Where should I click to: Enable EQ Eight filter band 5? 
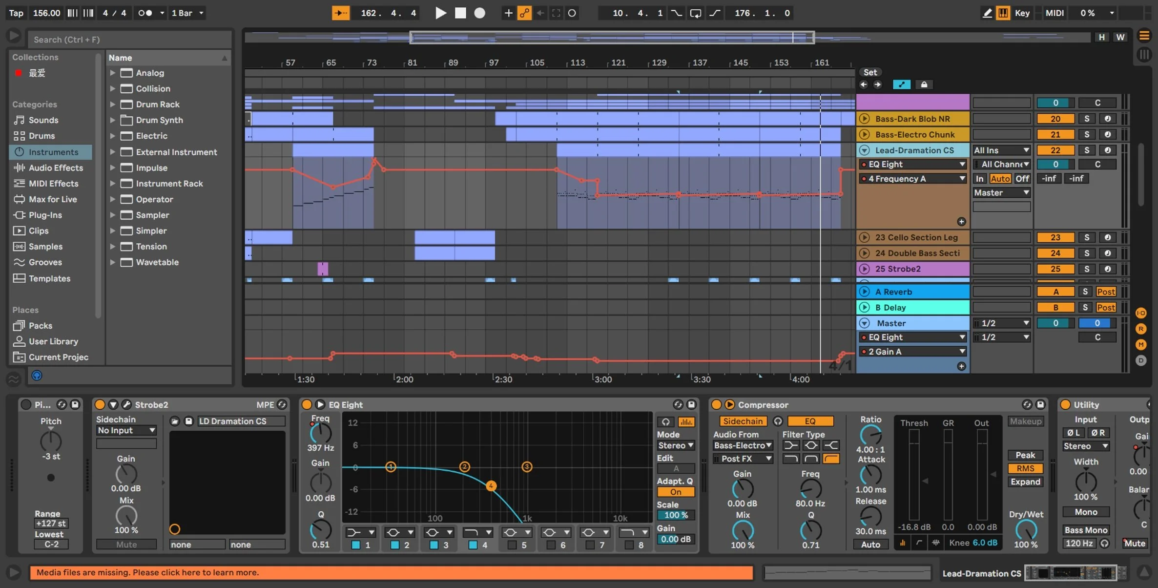pos(512,545)
